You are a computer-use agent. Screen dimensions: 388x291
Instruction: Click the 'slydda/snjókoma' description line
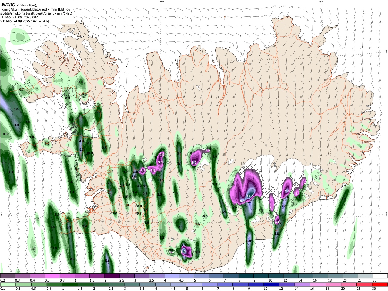[36, 13]
